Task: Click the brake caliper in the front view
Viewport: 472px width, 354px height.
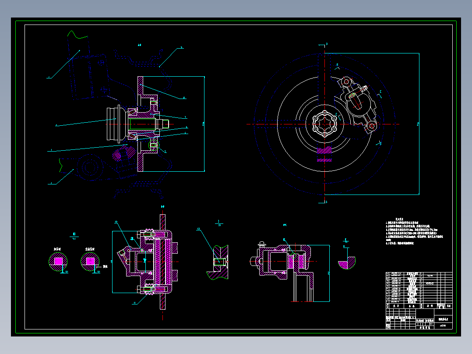Action: pyautogui.click(x=357, y=105)
